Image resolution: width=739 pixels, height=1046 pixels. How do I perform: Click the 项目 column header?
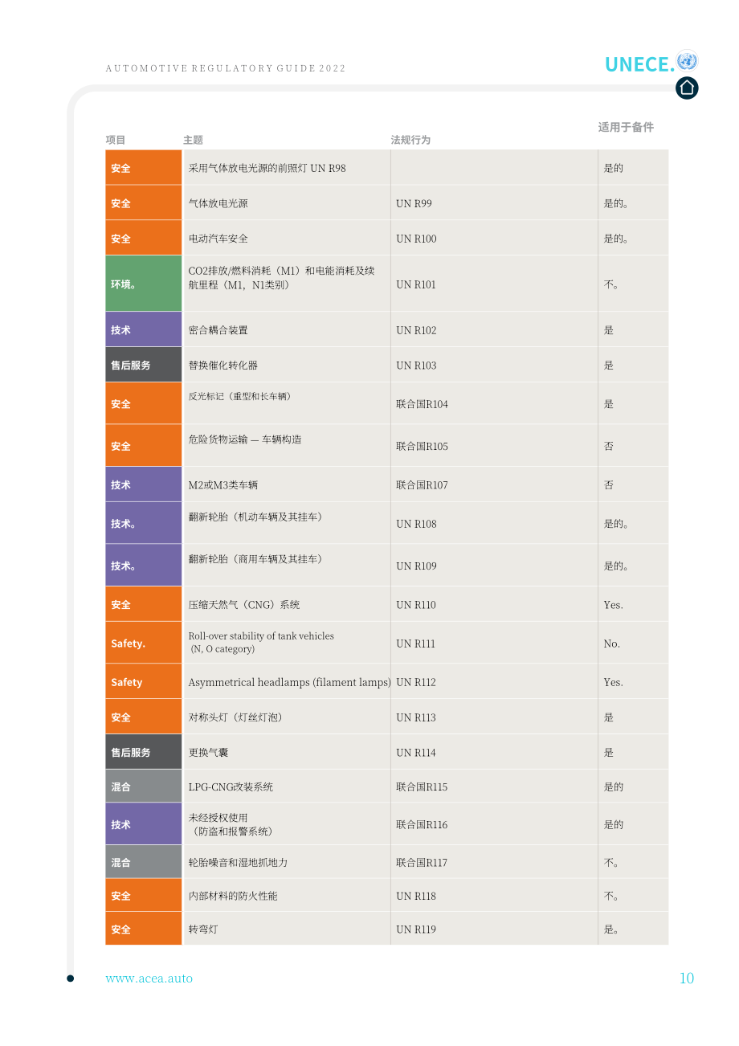coord(116,140)
